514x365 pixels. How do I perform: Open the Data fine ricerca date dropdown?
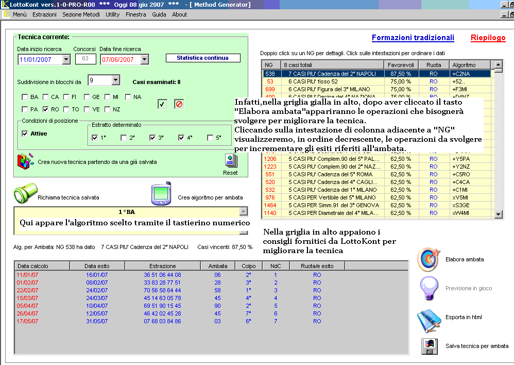pos(145,59)
